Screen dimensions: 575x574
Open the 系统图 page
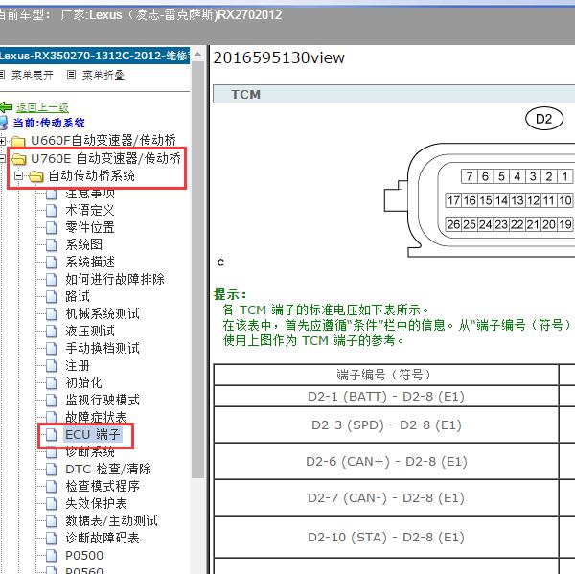point(84,244)
